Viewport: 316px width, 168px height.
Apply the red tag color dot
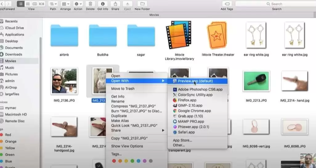click(x=114, y=161)
